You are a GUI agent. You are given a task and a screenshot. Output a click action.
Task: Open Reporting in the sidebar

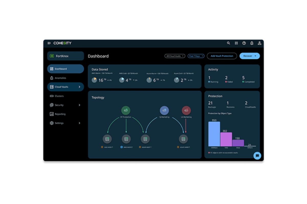click(x=65, y=114)
